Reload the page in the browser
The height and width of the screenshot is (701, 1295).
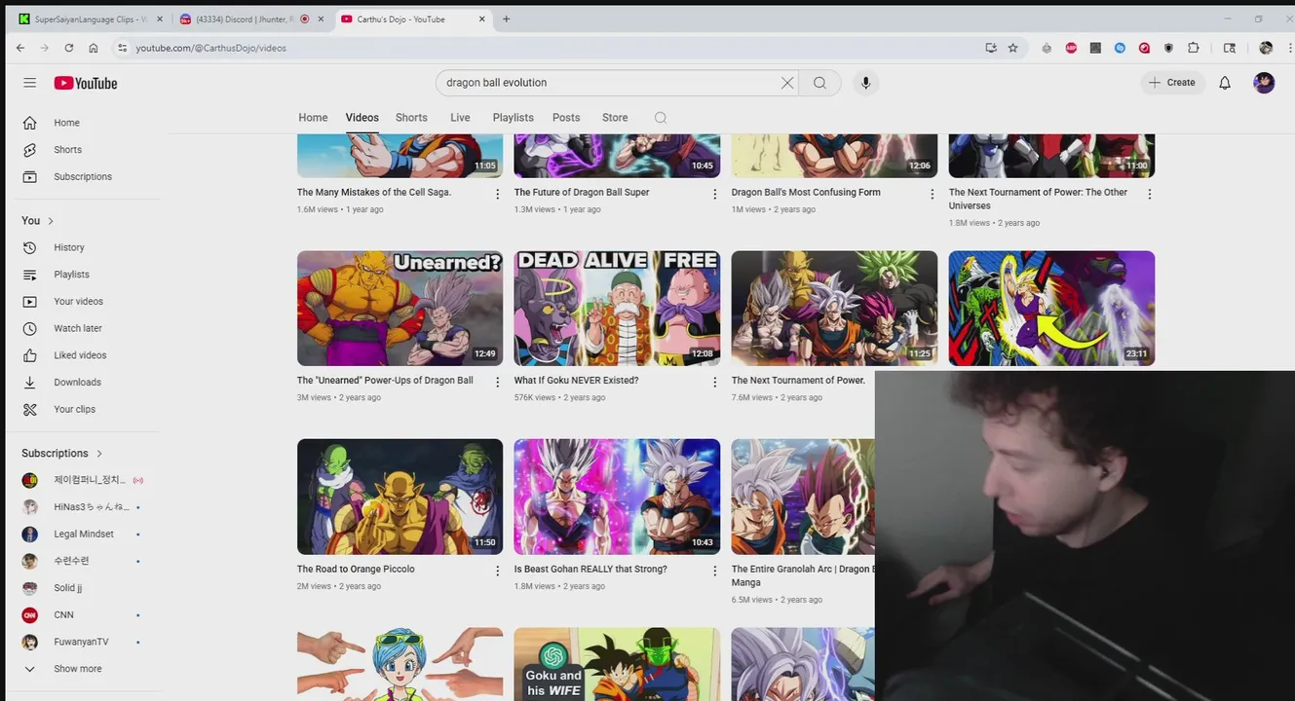click(x=68, y=48)
